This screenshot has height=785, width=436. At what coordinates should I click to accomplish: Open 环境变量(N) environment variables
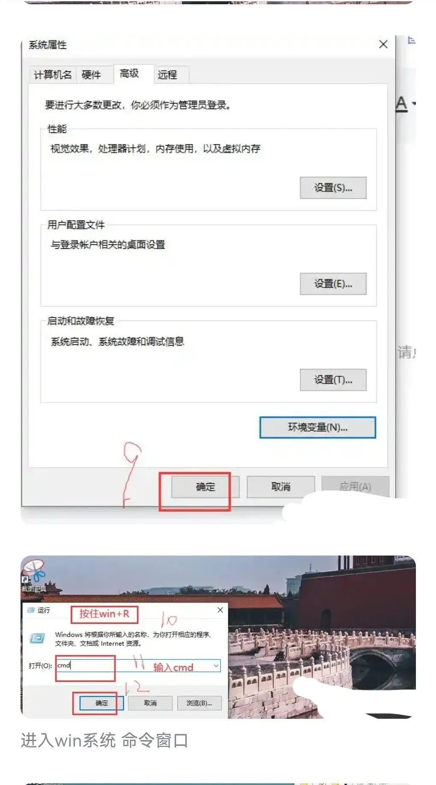coord(318,427)
